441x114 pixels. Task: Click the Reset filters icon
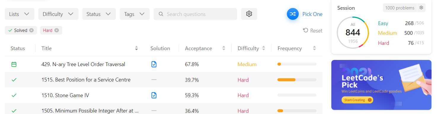click(x=306, y=30)
